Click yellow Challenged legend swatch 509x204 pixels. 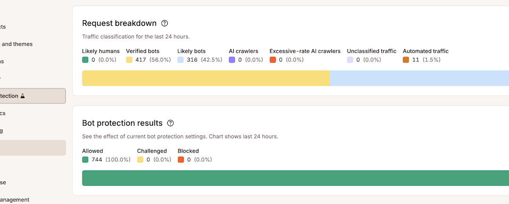(140, 160)
